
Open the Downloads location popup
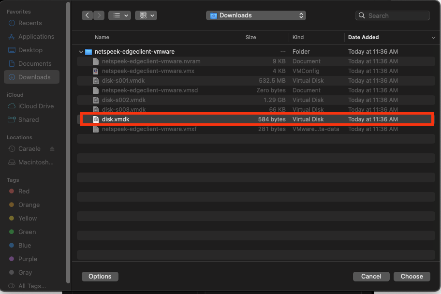pos(256,15)
